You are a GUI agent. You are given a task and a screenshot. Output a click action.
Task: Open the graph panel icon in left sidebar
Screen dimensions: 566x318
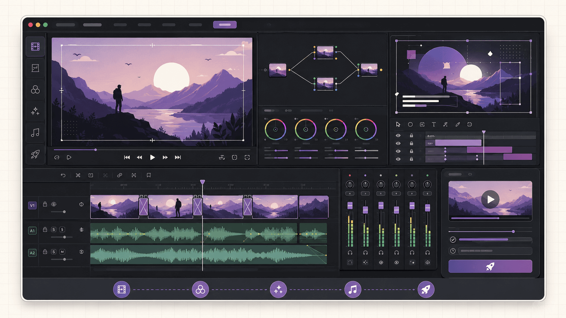[x=35, y=68]
